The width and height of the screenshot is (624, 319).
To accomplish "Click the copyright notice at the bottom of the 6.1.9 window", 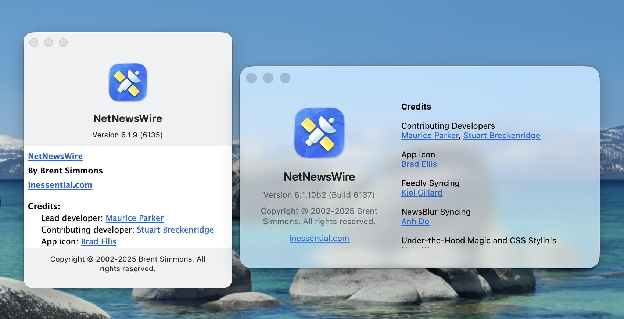I will click(128, 264).
